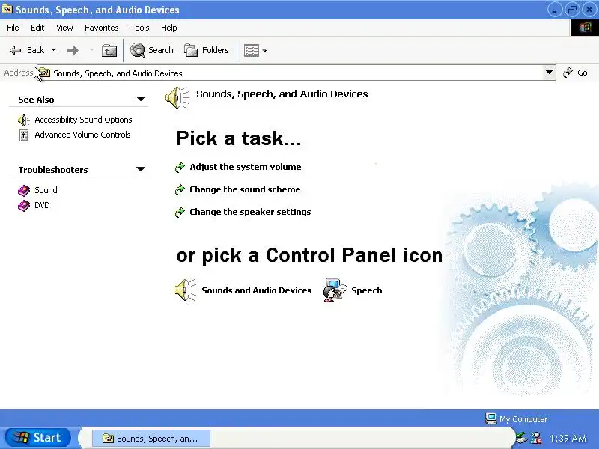Screen dimensions: 599x449
Task: Click the title bar window icon
Action: coord(7,9)
